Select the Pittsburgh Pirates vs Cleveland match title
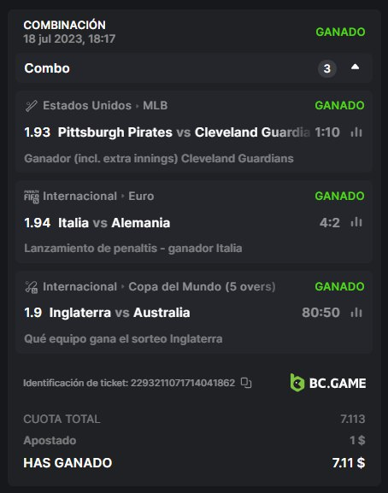Screen dimensions: 388x493 (x=184, y=132)
